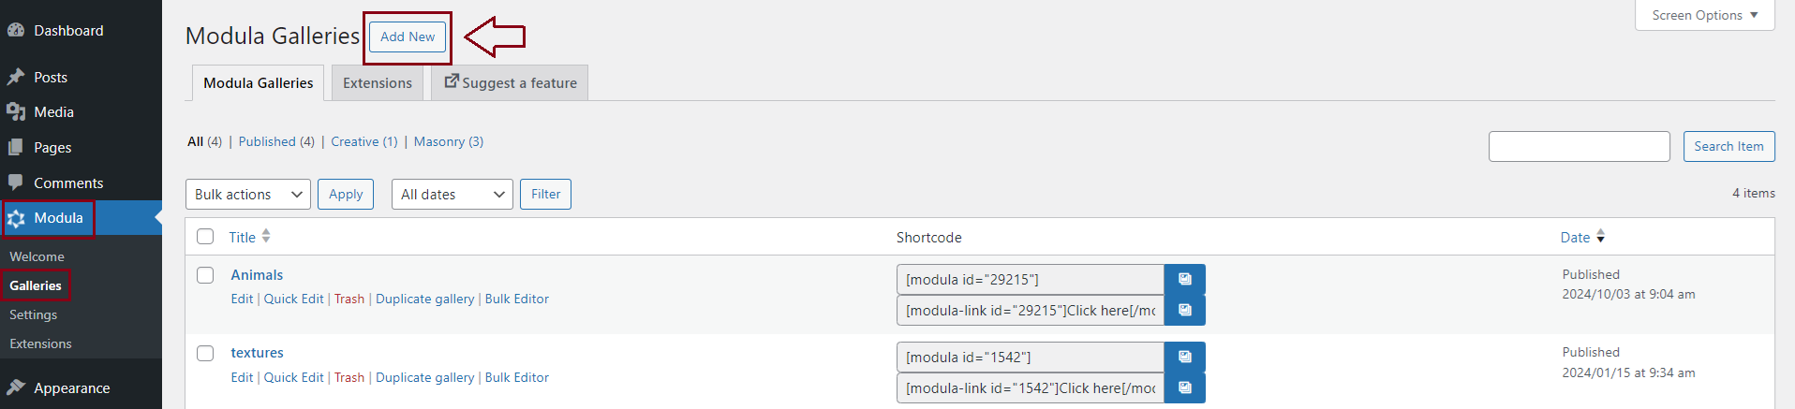Expand the Screen Options panel
The height and width of the screenshot is (409, 1795).
[1704, 15]
